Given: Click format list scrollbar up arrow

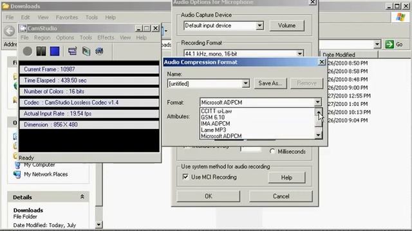Looking at the screenshot, I should [318, 112].
